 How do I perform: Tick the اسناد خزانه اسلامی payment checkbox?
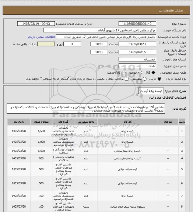tap(127, 79)
